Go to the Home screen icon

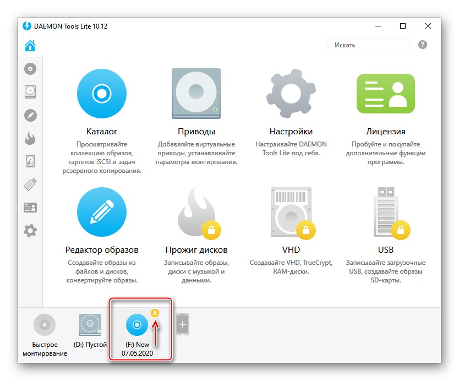point(30,45)
